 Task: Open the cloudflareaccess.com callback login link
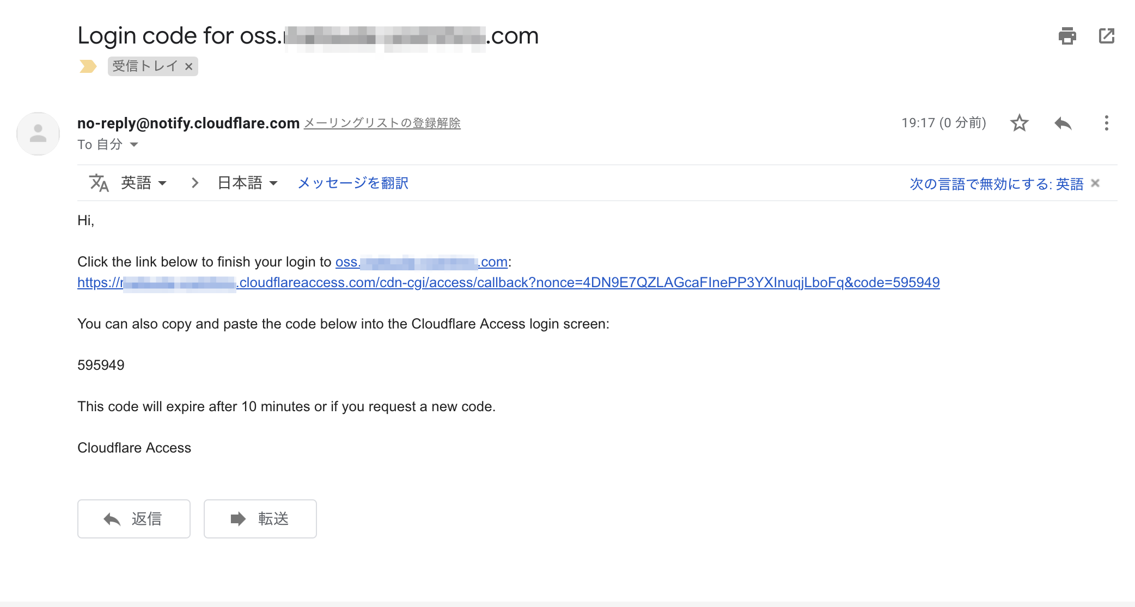click(x=588, y=283)
